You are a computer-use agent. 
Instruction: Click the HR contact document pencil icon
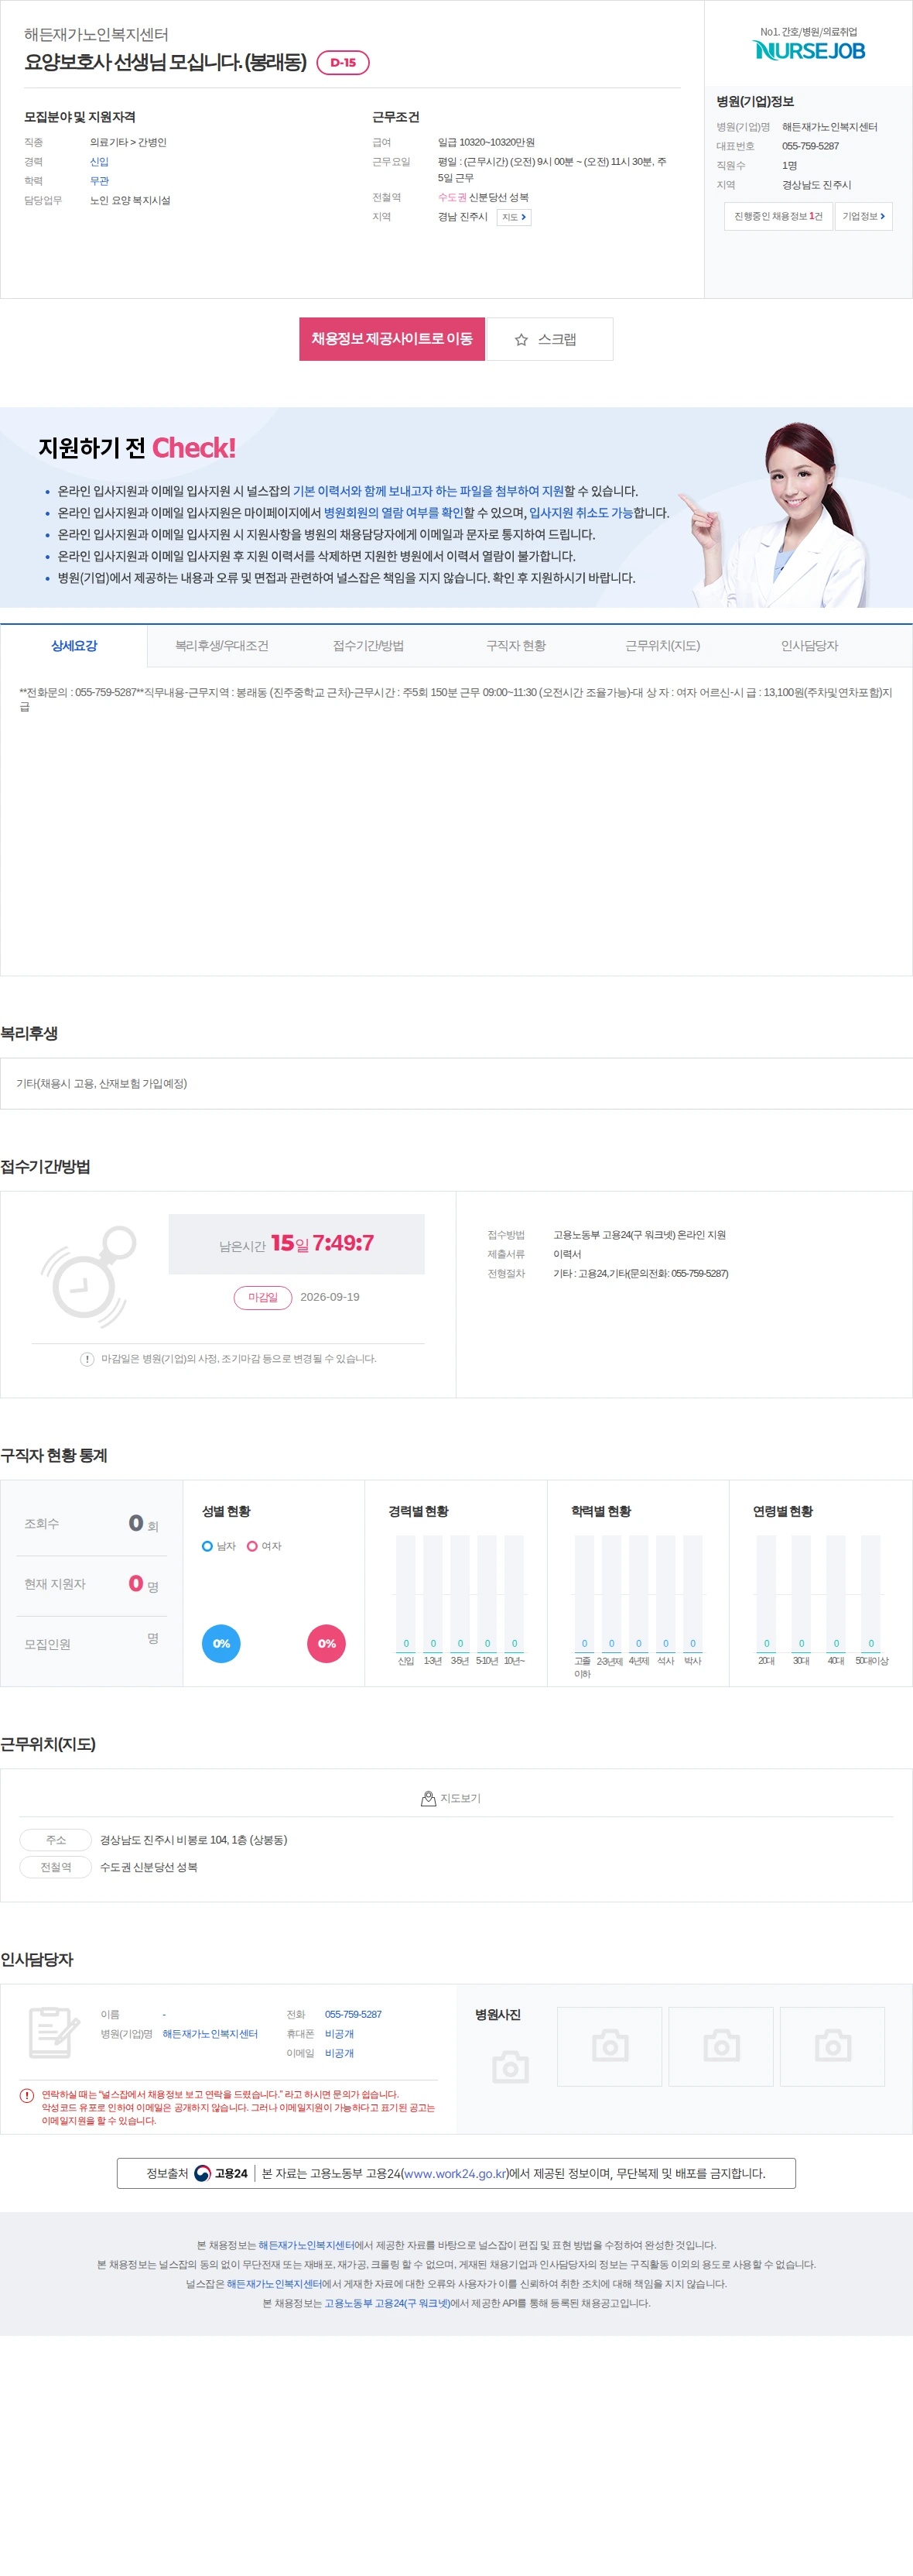coord(54,2032)
